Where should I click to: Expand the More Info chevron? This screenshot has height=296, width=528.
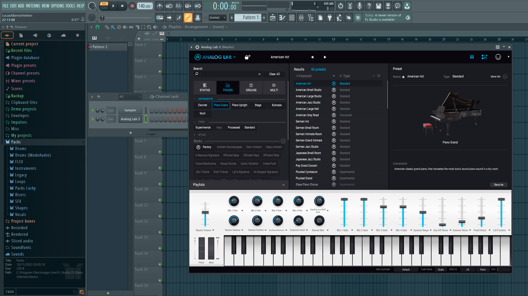click(x=505, y=77)
